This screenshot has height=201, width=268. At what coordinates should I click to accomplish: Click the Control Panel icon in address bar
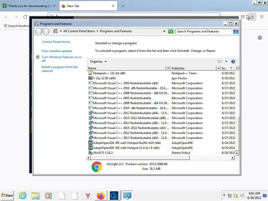[x=55, y=31]
